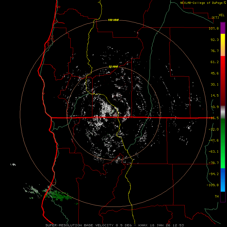Select the 50 NMI range ring label
Image resolution: width=227 pixels, height=227 pixels.
[x=113, y=67]
